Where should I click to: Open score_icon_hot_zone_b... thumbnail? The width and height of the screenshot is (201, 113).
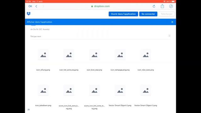(69, 90)
